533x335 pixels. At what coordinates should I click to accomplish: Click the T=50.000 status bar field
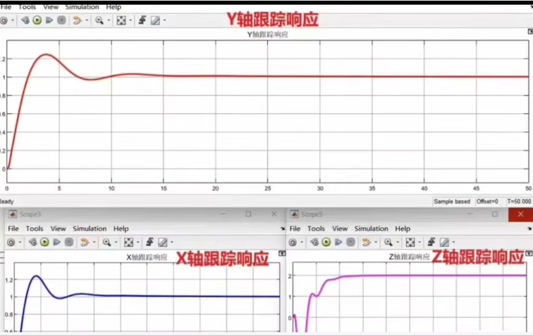[519, 201]
